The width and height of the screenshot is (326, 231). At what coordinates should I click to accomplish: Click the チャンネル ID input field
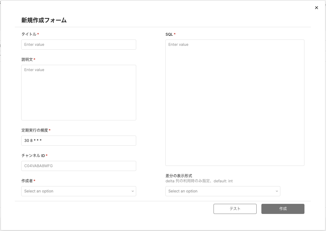point(79,166)
